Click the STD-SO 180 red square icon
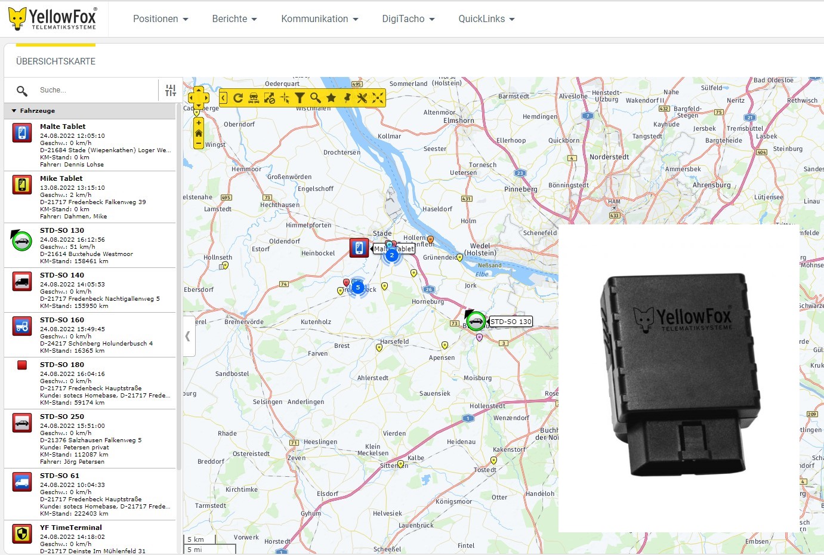 22,365
